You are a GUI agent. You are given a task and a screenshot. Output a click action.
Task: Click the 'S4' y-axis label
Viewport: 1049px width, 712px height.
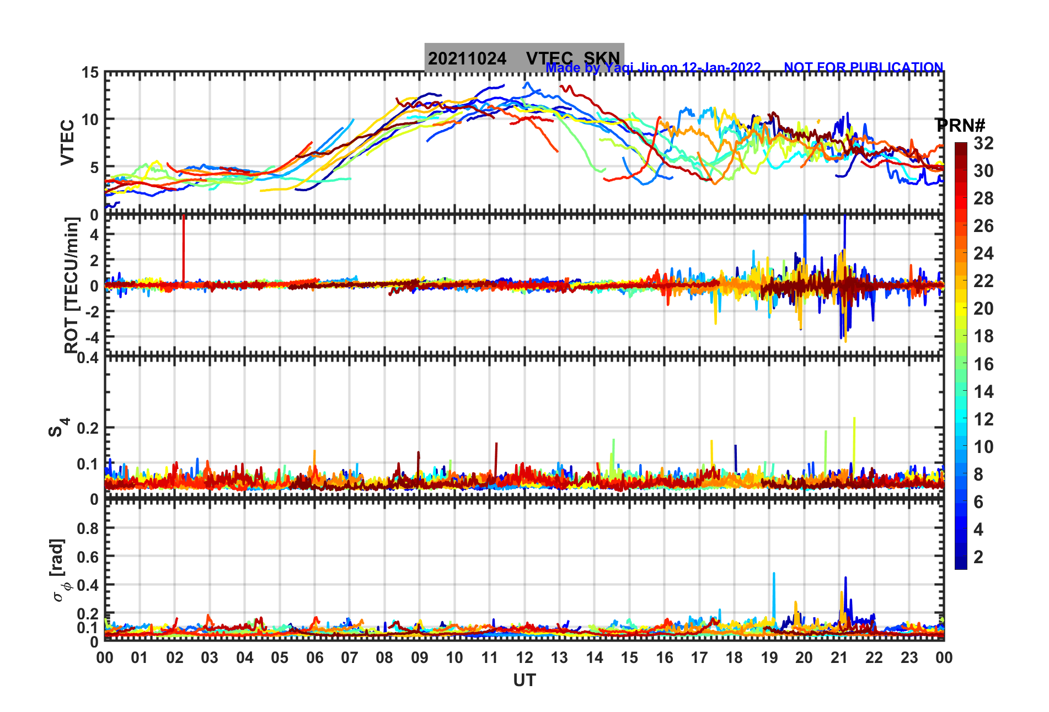(x=58, y=427)
